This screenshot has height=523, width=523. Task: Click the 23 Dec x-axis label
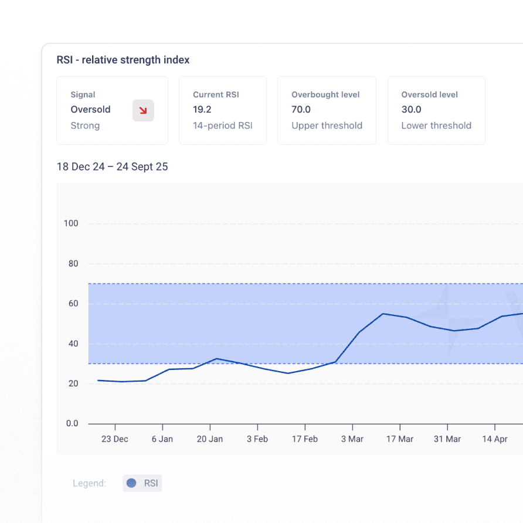[115, 439]
